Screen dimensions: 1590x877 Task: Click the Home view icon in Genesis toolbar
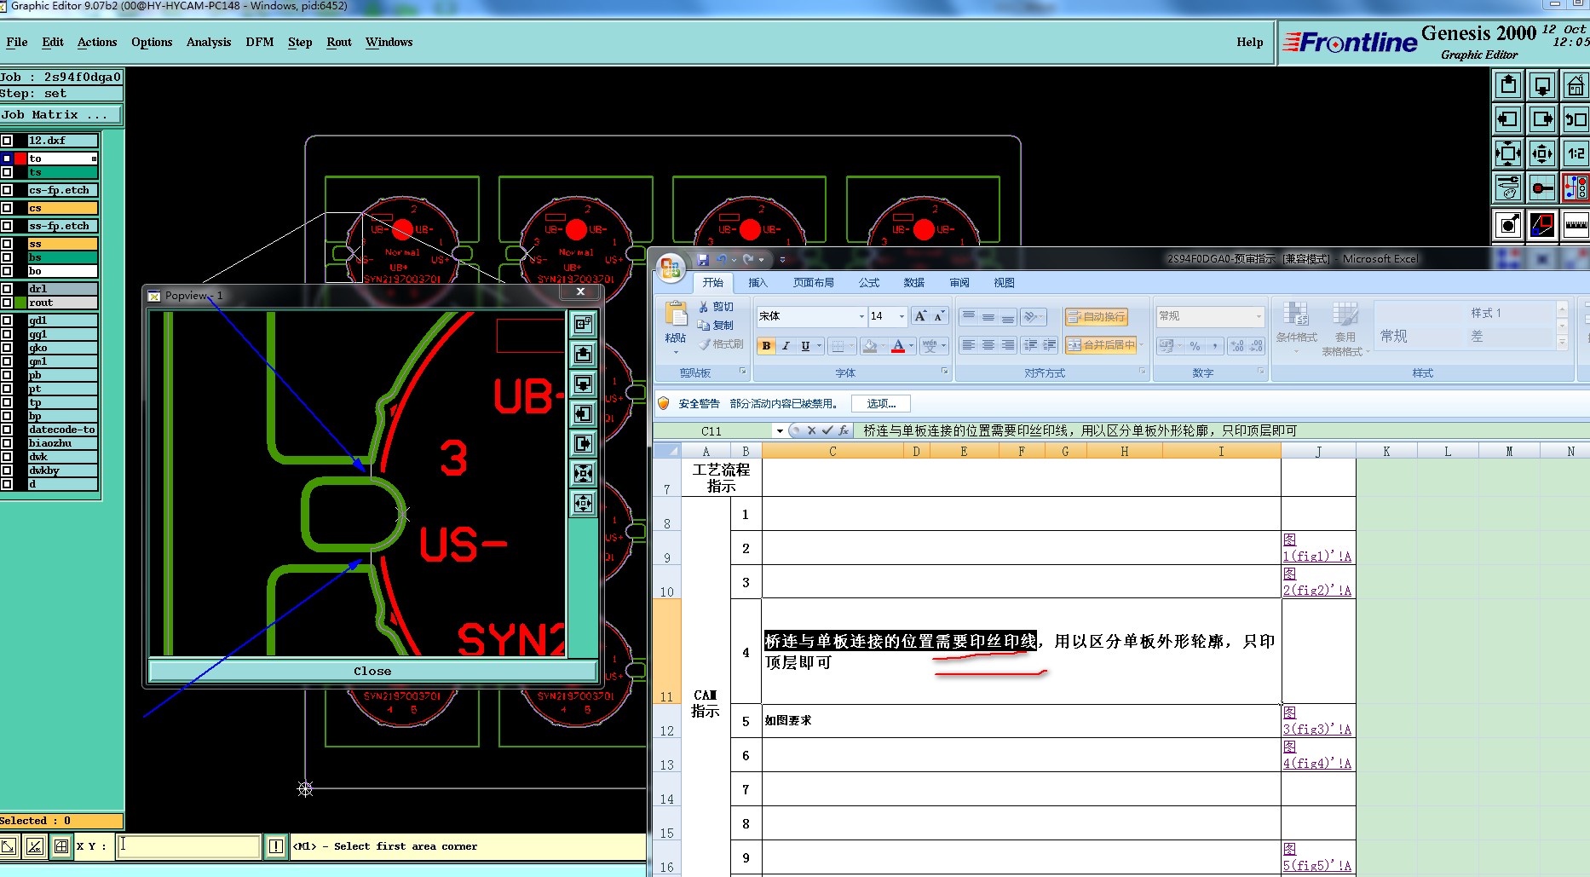1576,86
